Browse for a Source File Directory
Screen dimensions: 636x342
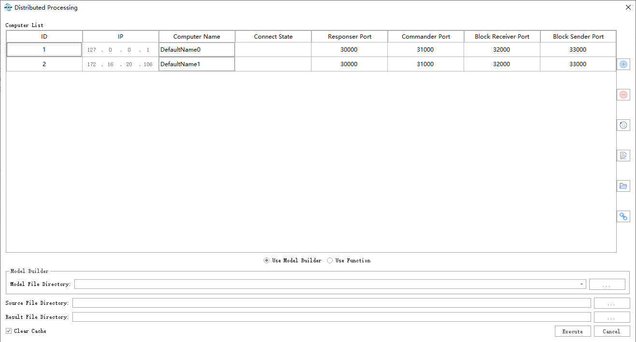[x=612, y=302]
